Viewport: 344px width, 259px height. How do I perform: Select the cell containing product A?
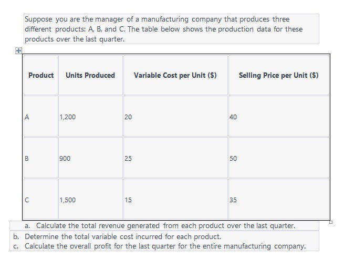click(x=41, y=116)
